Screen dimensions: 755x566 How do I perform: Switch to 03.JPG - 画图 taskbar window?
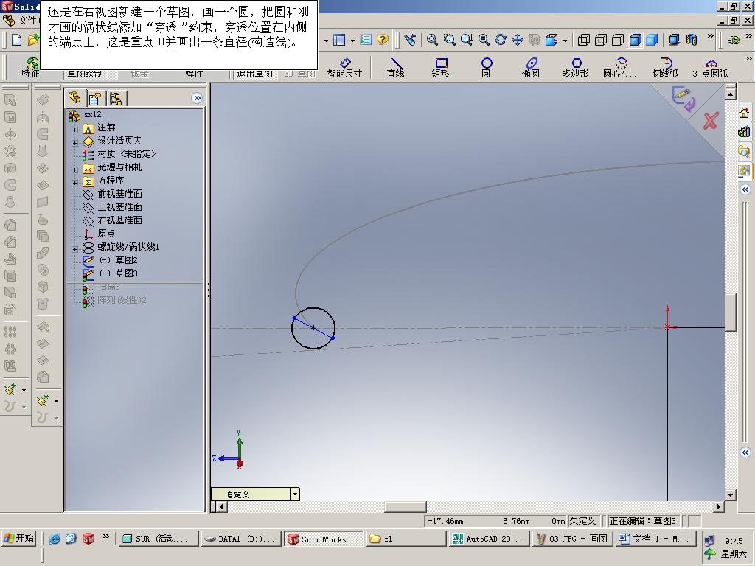pos(573,539)
